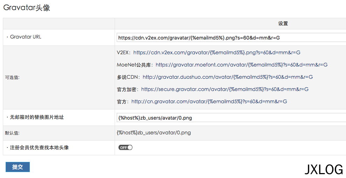
Task: Focus the Gravatar URL input field
Action: pos(231,38)
